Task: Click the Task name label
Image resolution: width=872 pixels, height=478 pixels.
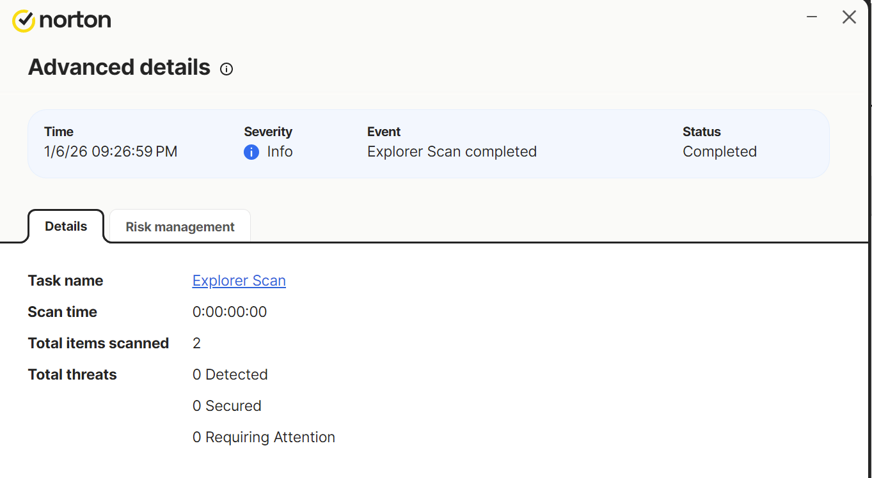Action: [x=65, y=281]
